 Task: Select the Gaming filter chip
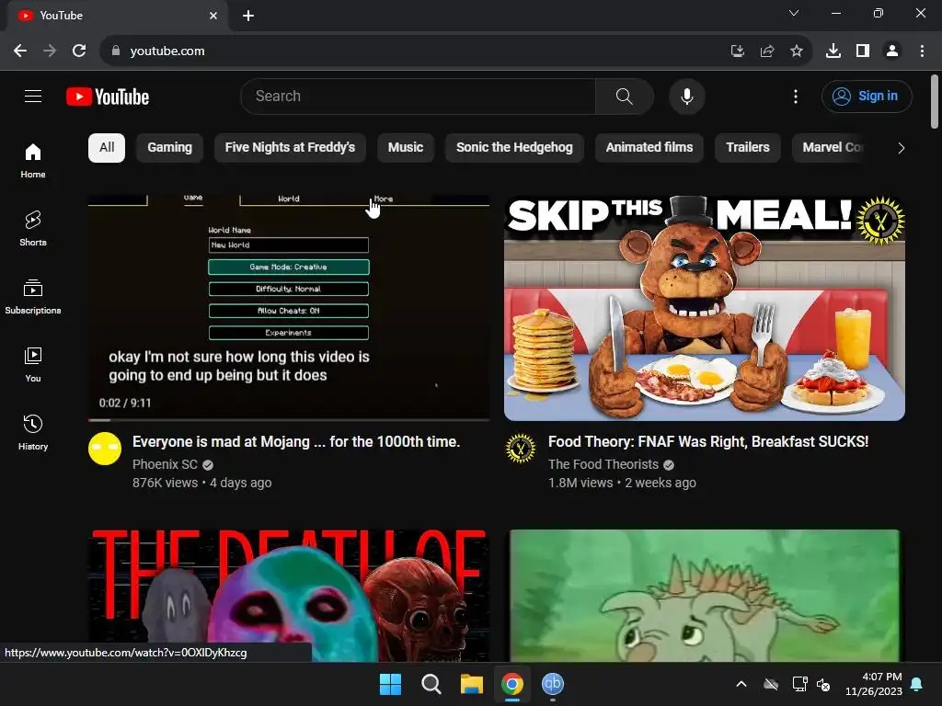tap(169, 148)
